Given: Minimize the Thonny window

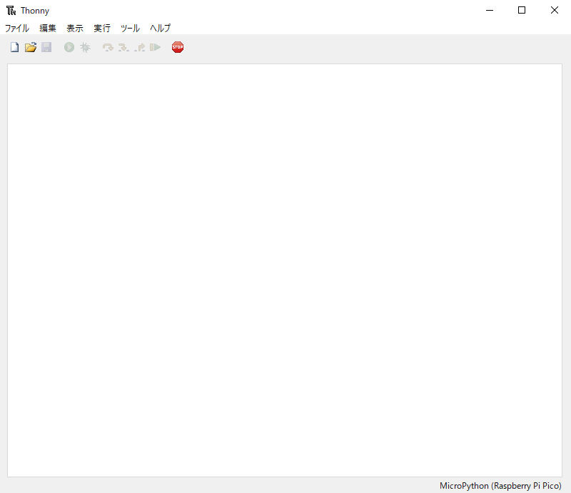Looking at the screenshot, I should [490, 10].
